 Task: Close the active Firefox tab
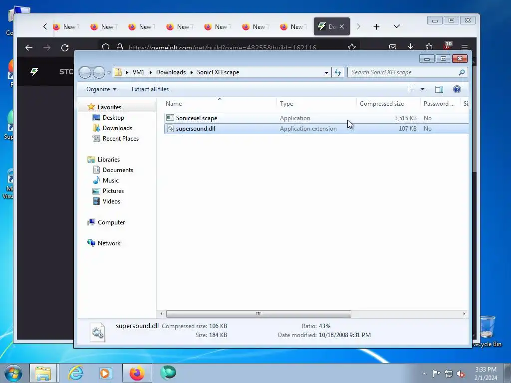pos(341,26)
